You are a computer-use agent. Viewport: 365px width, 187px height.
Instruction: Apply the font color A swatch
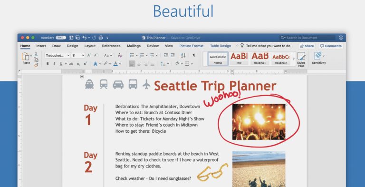[x=115, y=64]
